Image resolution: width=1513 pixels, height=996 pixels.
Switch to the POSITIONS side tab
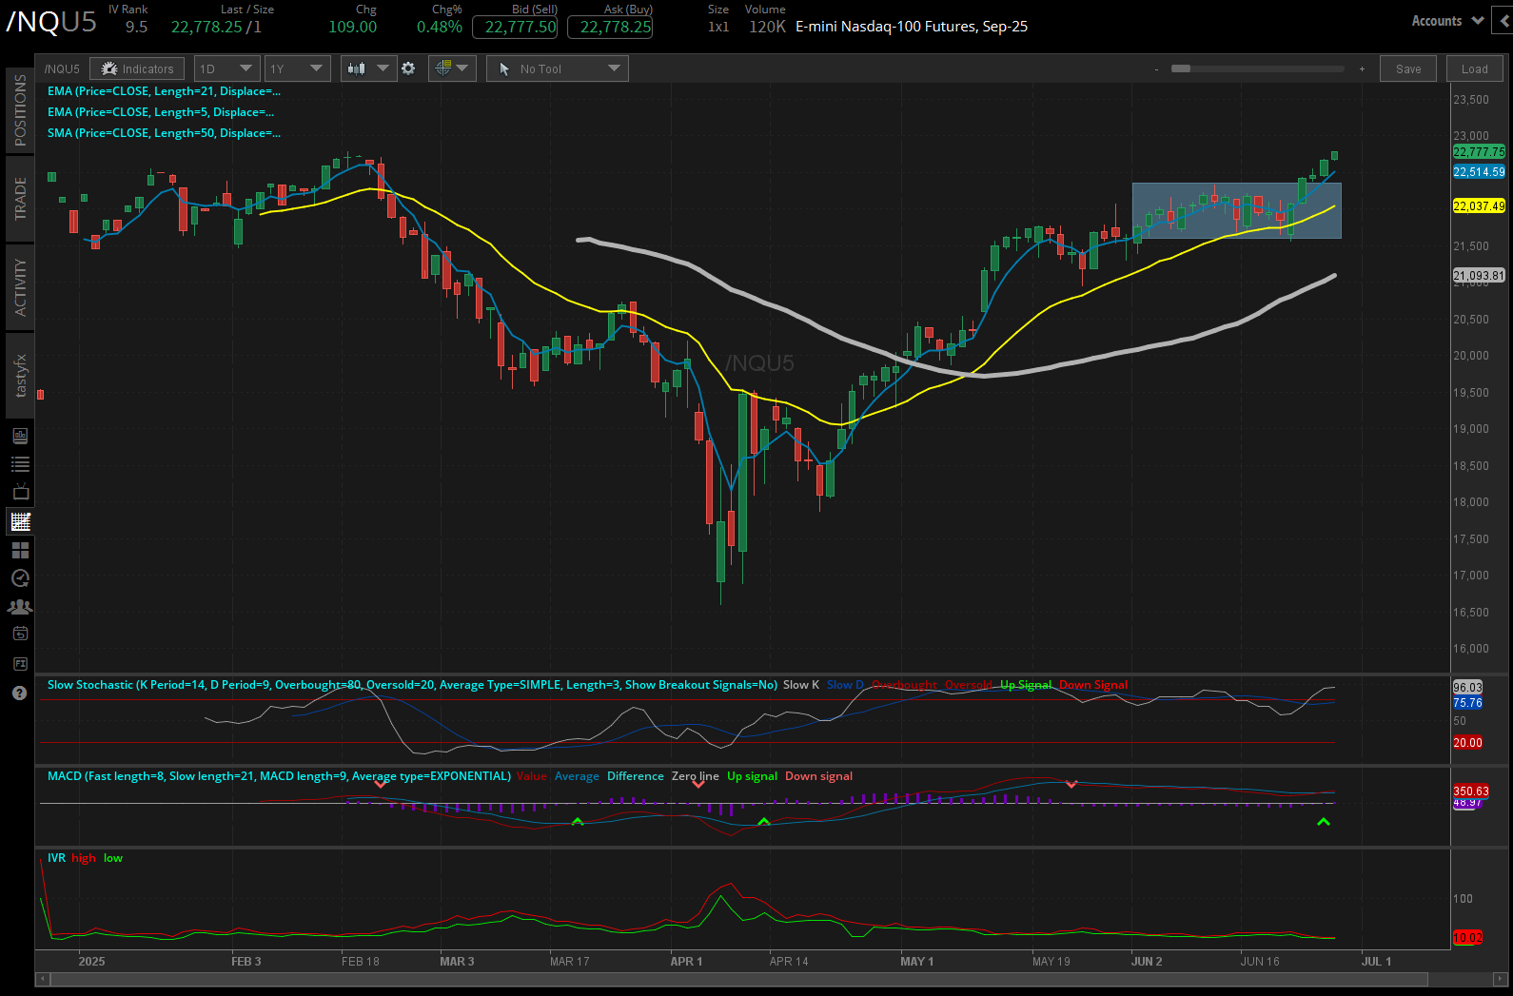pyautogui.click(x=20, y=109)
